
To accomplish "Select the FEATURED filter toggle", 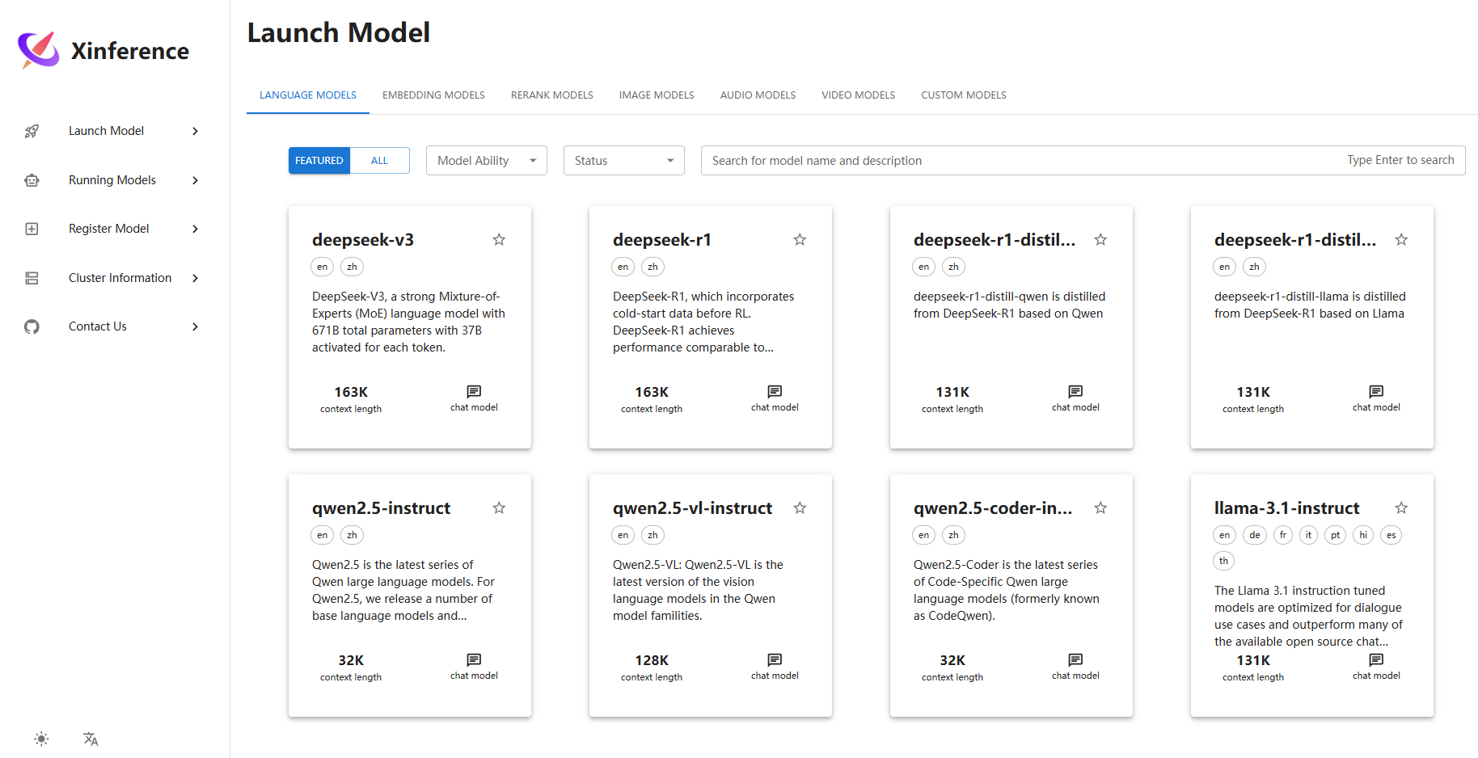I will pyautogui.click(x=319, y=161).
